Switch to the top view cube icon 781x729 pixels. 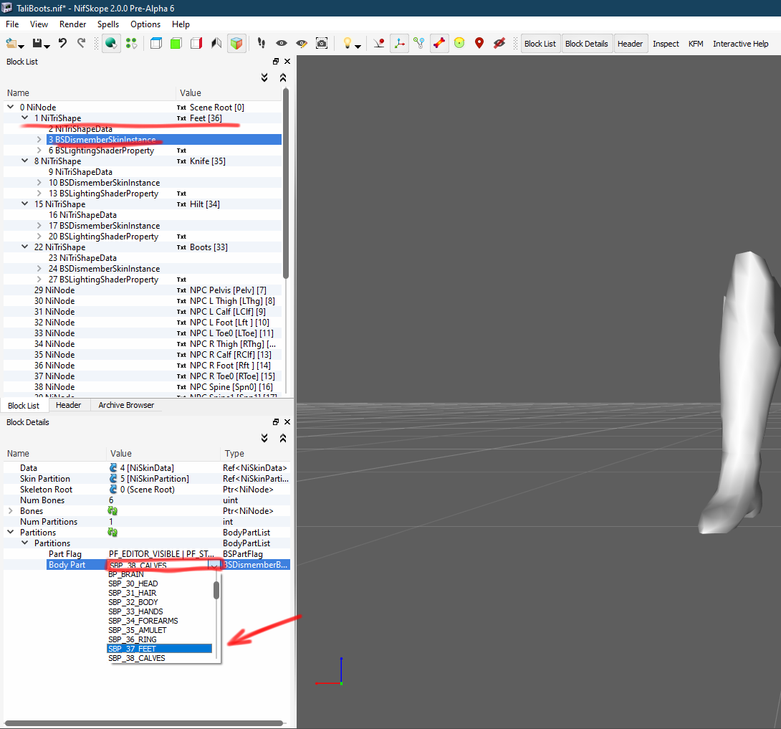tap(156, 43)
